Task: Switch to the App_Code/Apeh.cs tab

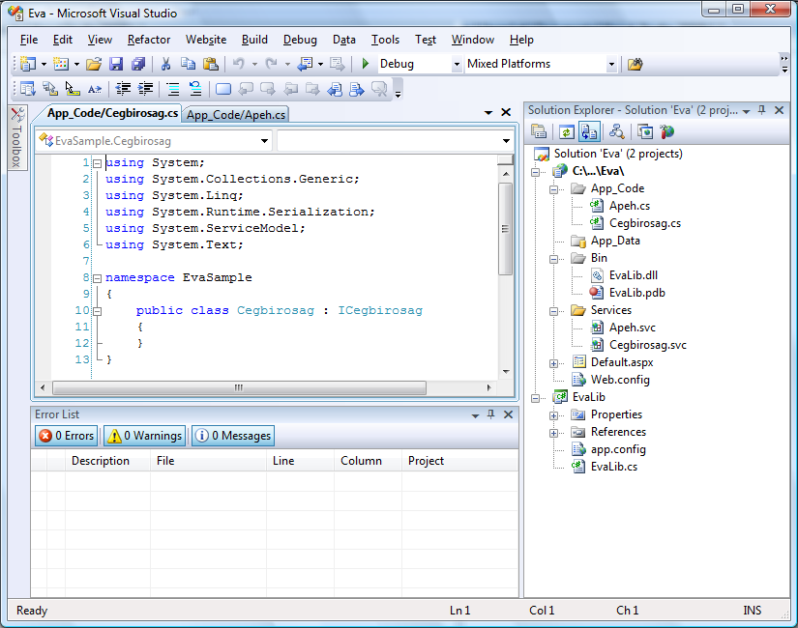Action: 236,115
